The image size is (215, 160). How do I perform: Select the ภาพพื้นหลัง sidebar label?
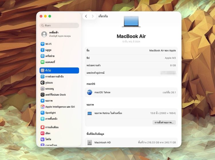pos(51,119)
